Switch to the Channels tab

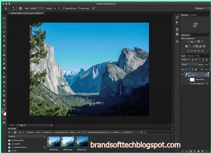190,56
